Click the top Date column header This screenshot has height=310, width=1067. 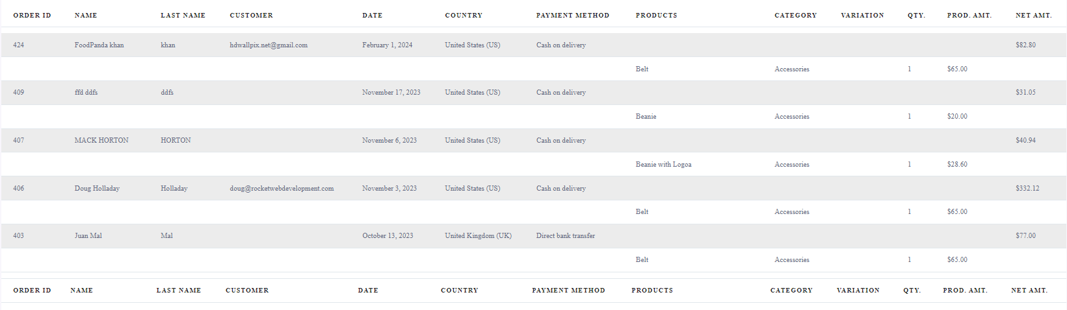point(373,15)
